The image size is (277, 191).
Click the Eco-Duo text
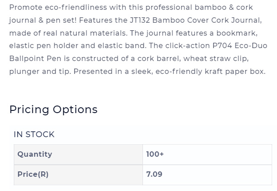251,46
